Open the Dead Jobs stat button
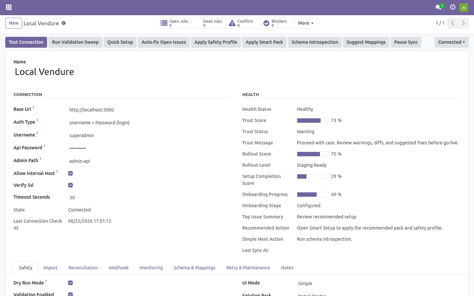Screen dimensions: 474x296 click(x=209, y=23)
